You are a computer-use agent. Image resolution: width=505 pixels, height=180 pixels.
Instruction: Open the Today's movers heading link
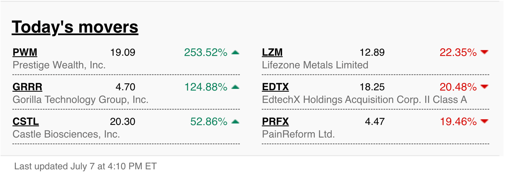point(75,27)
